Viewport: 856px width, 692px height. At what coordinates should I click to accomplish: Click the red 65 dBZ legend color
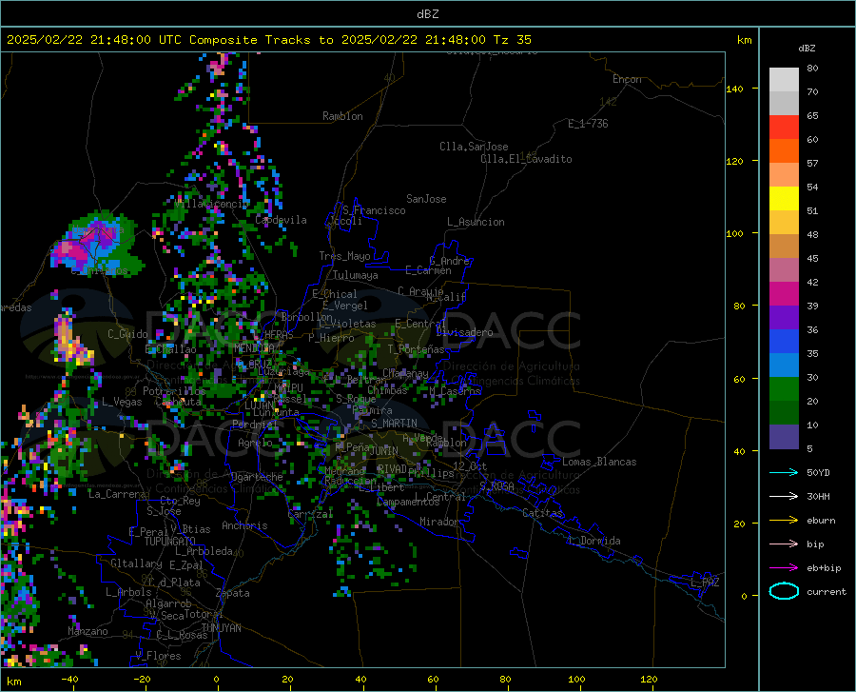coord(784,128)
